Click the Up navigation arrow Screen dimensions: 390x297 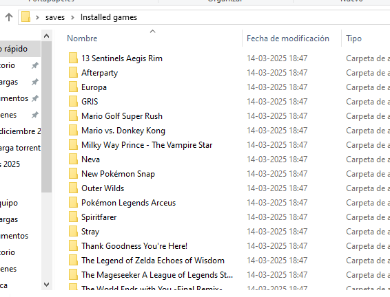(9, 17)
